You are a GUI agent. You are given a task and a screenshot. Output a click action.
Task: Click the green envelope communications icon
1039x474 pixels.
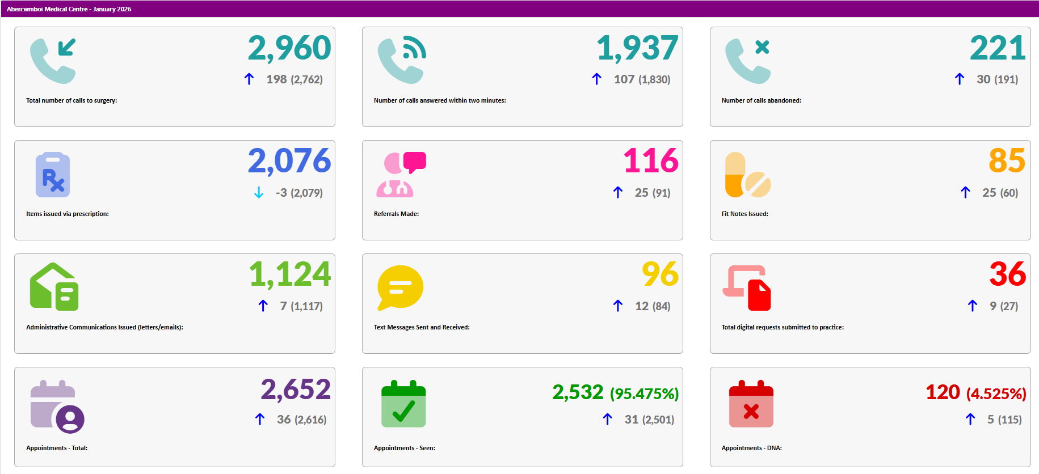click(54, 287)
